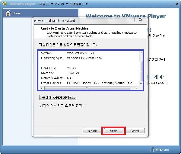This screenshot has height=154, width=181.
Task: Click the 'Operating Syst...' label
Action: 53,58
